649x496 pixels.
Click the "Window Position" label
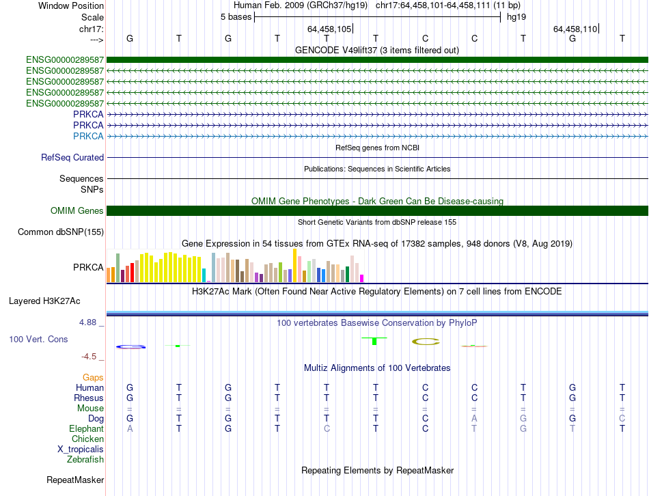(71, 5)
